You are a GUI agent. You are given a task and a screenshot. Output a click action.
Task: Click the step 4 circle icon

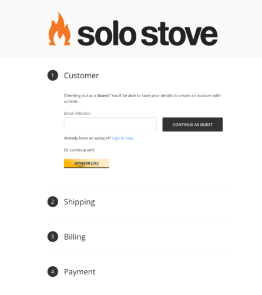(x=53, y=271)
